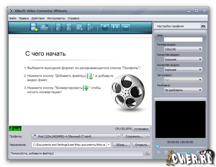Open the Действия menu
216x167 pixels.
[38, 18]
